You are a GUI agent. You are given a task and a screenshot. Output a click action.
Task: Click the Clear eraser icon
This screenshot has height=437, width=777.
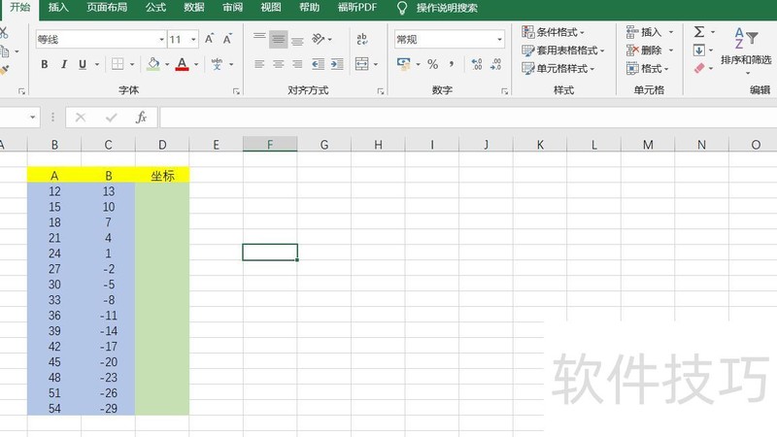699,68
